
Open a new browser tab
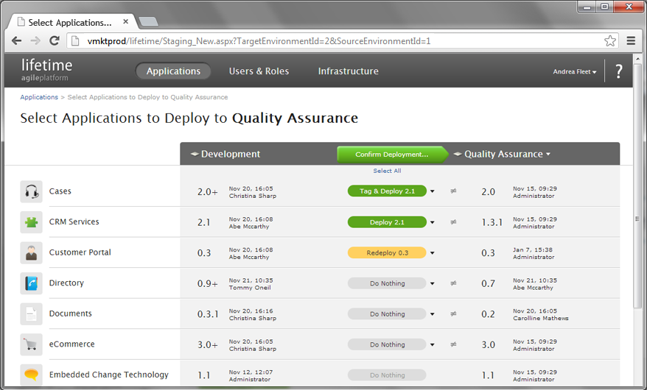pos(148,22)
